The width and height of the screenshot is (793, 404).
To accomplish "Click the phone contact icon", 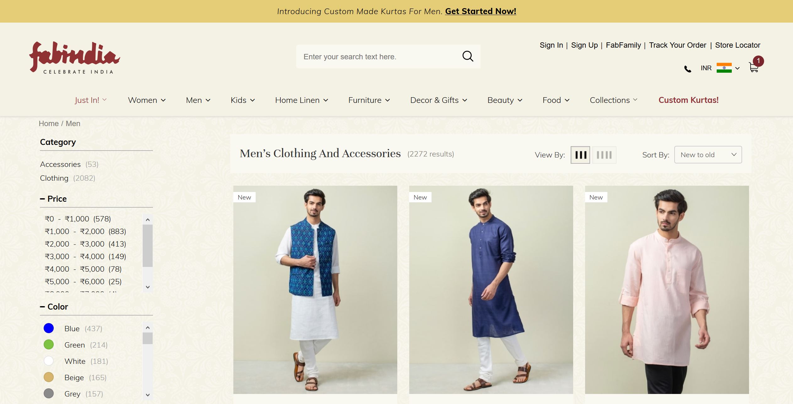I will [x=687, y=69].
